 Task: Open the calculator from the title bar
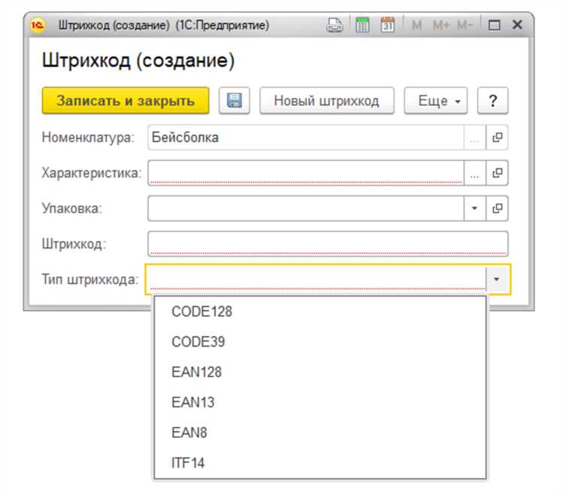click(x=362, y=25)
